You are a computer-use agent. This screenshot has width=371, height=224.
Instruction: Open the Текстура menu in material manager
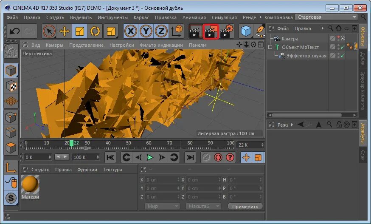point(112,170)
